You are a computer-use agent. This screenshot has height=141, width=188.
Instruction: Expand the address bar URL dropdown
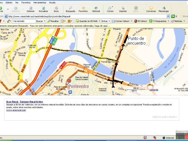pos(168,16)
